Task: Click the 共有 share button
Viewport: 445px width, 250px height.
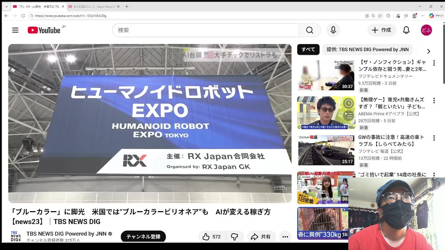Action: point(261,237)
